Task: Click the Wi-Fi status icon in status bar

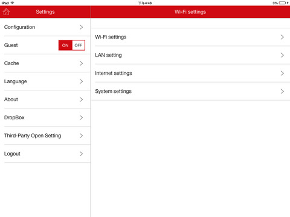Action: [12, 3]
